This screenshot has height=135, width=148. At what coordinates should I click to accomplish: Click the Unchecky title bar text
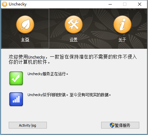pyautogui.click(x=18, y=4)
